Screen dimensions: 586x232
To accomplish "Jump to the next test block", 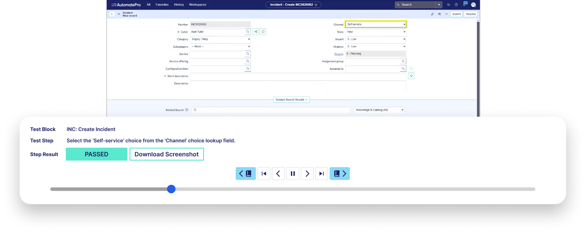I will click(339, 174).
